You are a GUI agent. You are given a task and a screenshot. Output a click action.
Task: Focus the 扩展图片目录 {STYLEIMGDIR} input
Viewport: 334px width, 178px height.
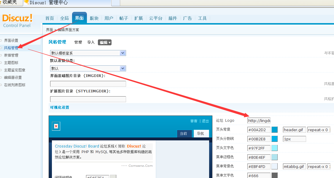pyautogui.click(x=88, y=99)
